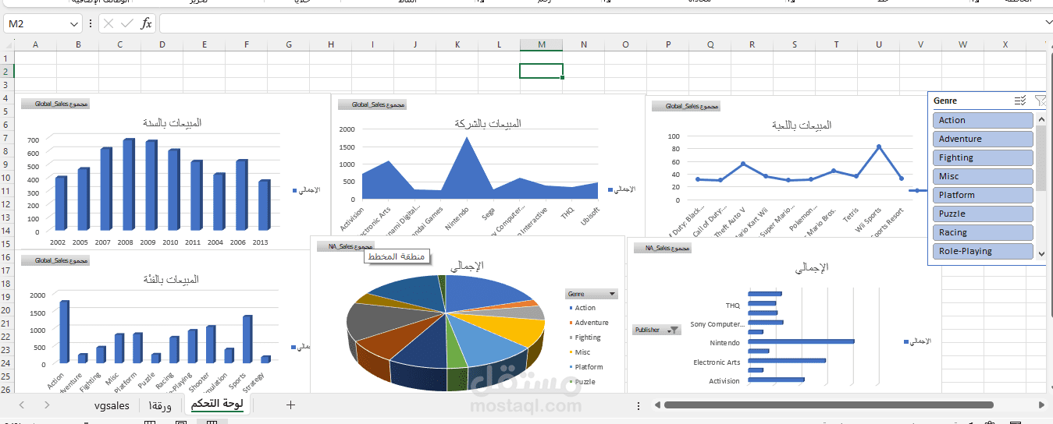Click the Adventure entry in pie legend
Viewport: 1053px width, 424px height.
point(589,323)
